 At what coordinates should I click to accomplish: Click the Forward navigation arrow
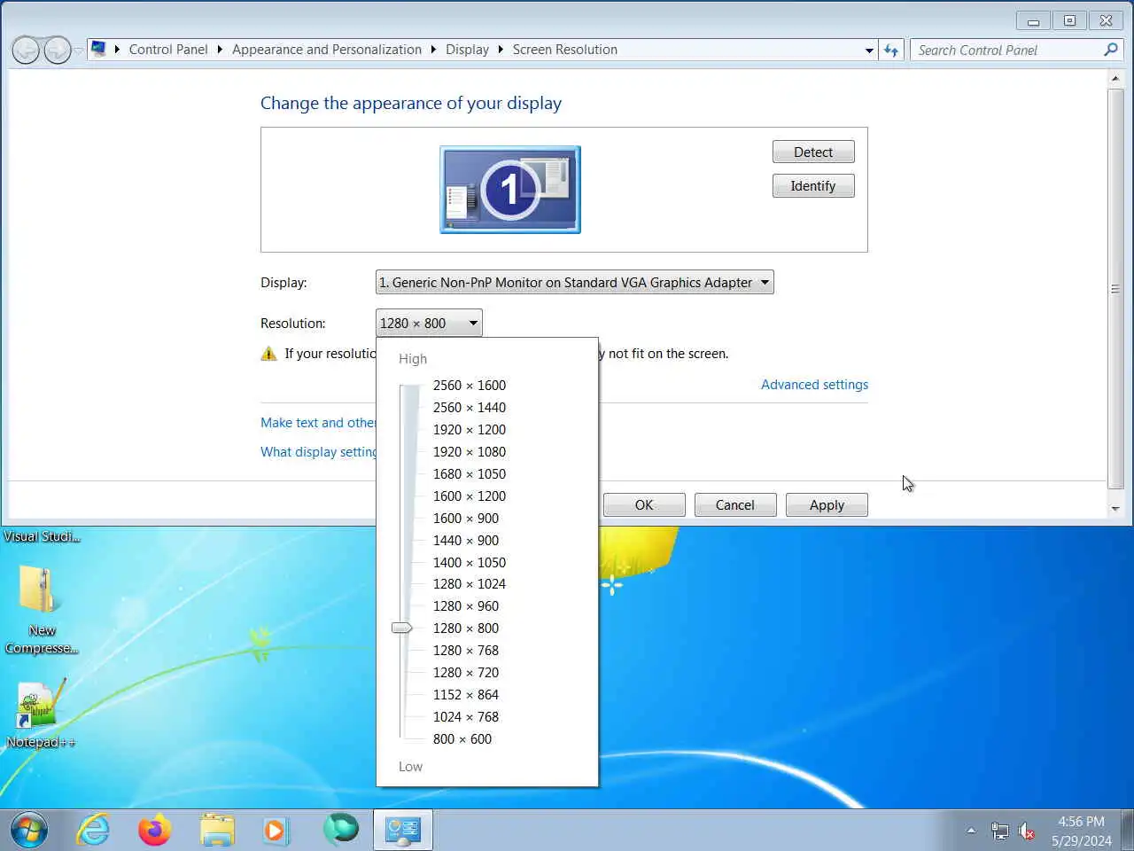57,50
